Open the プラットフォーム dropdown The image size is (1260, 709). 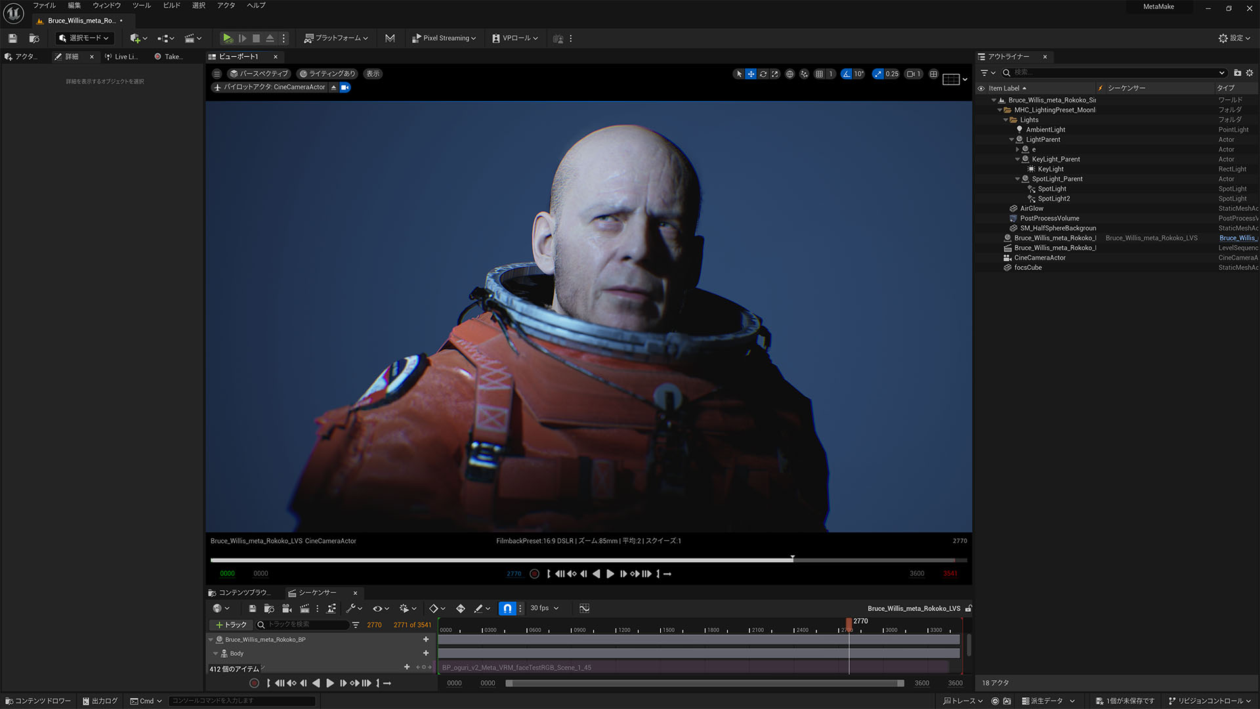pos(336,38)
